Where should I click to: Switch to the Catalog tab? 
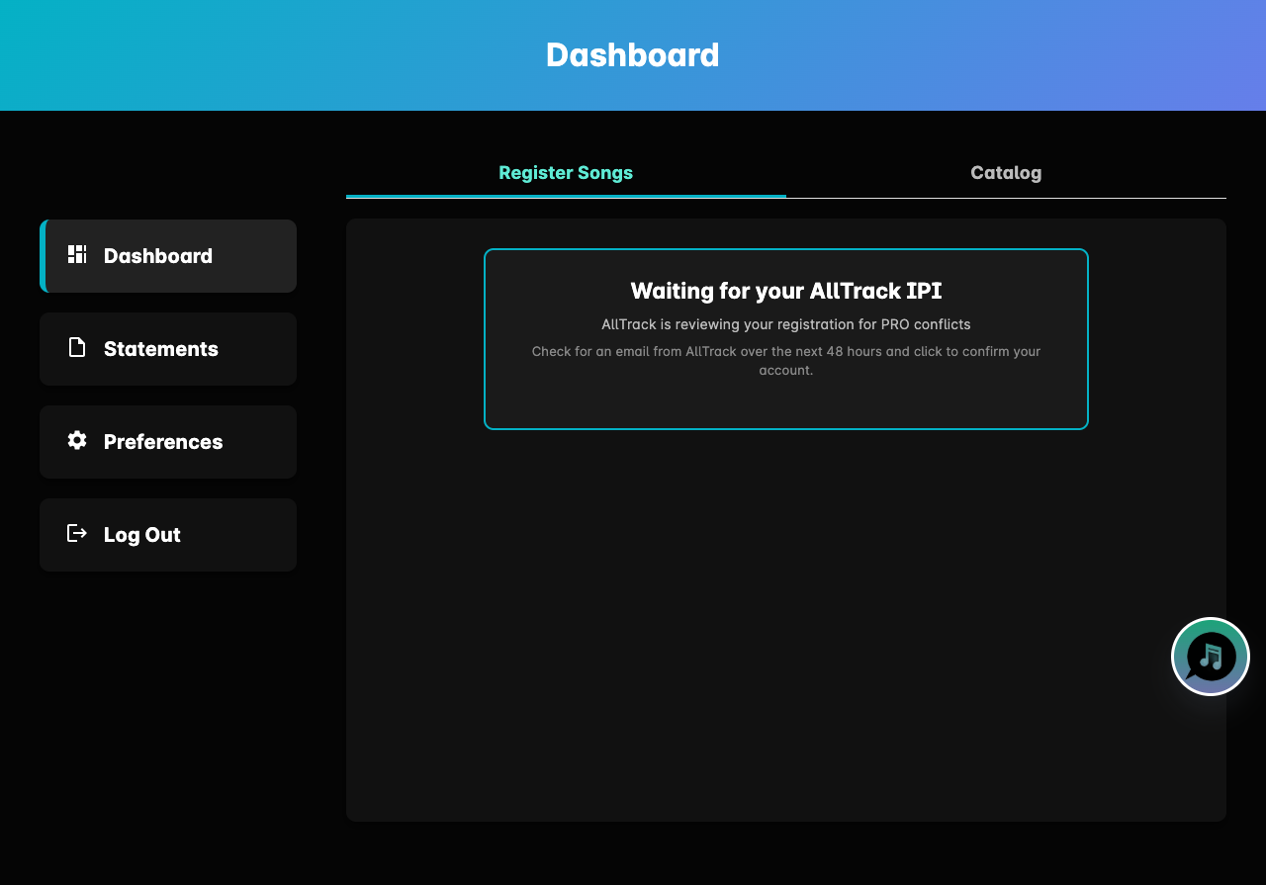click(1006, 173)
